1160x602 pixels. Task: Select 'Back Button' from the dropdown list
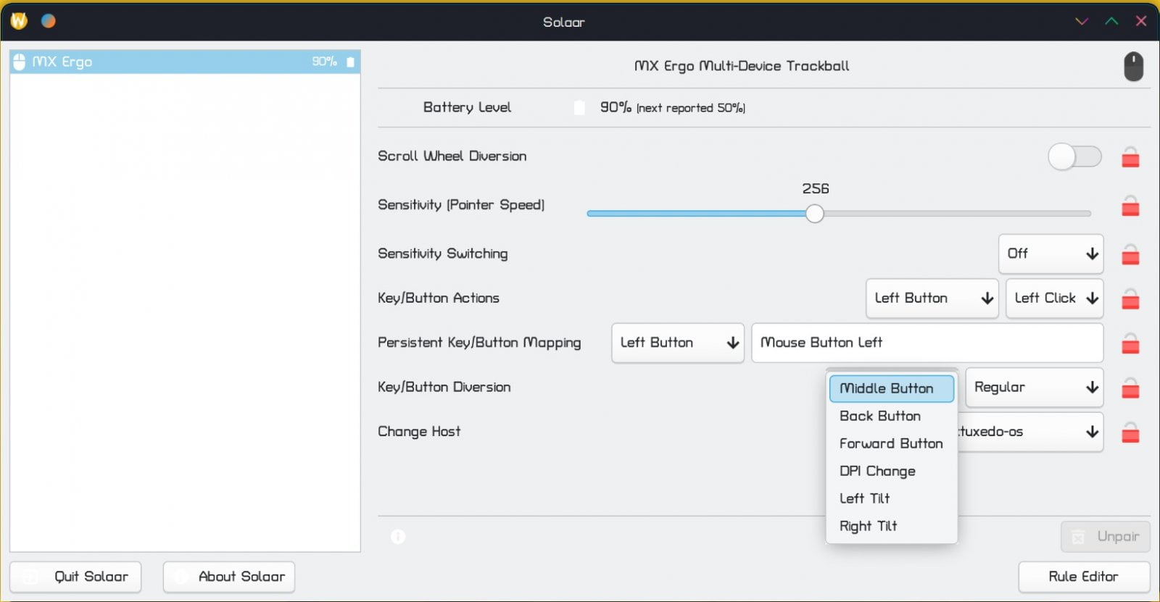click(880, 416)
